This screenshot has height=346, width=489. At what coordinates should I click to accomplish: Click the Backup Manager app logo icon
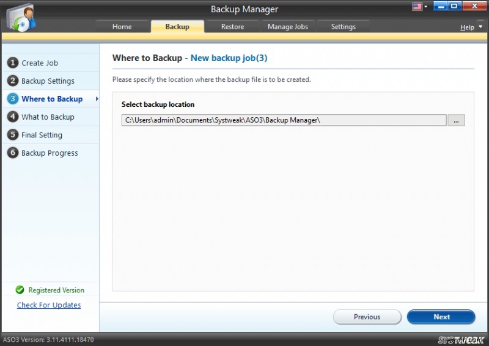tap(21, 18)
